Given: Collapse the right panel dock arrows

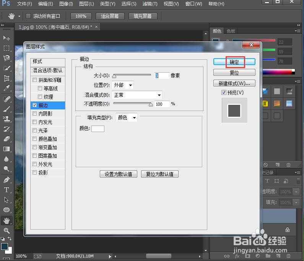Looking at the screenshot, I should pyautogui.click(x=299, y=25).
